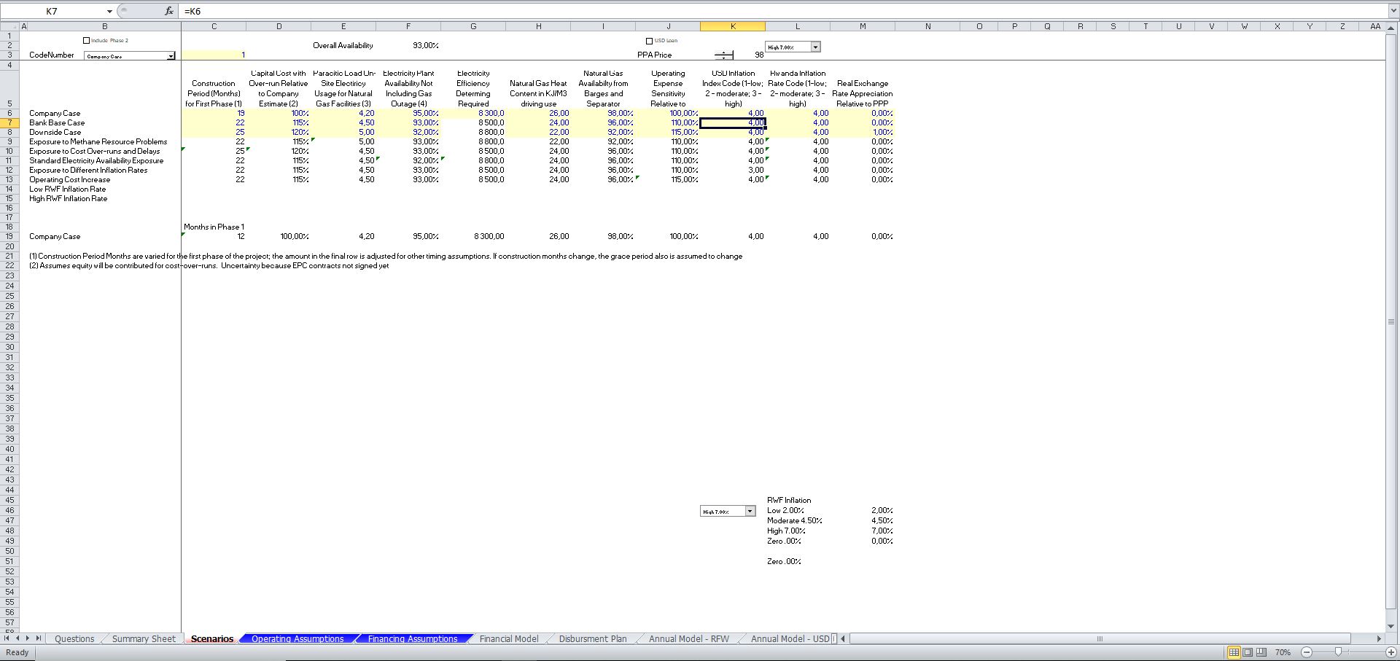
Task: Open the CodeNumber Company Case dropdown
Action: coord(171,56)
